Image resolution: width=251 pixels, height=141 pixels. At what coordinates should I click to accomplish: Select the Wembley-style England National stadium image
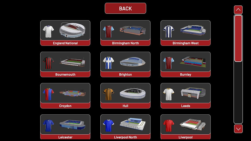click(x=72, y=30)
